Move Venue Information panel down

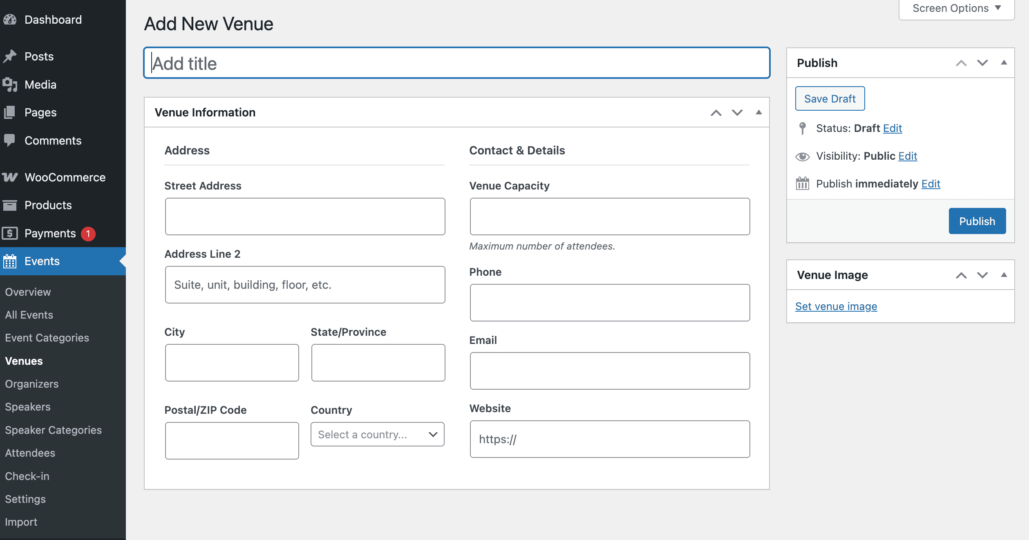tap(737, 112)
